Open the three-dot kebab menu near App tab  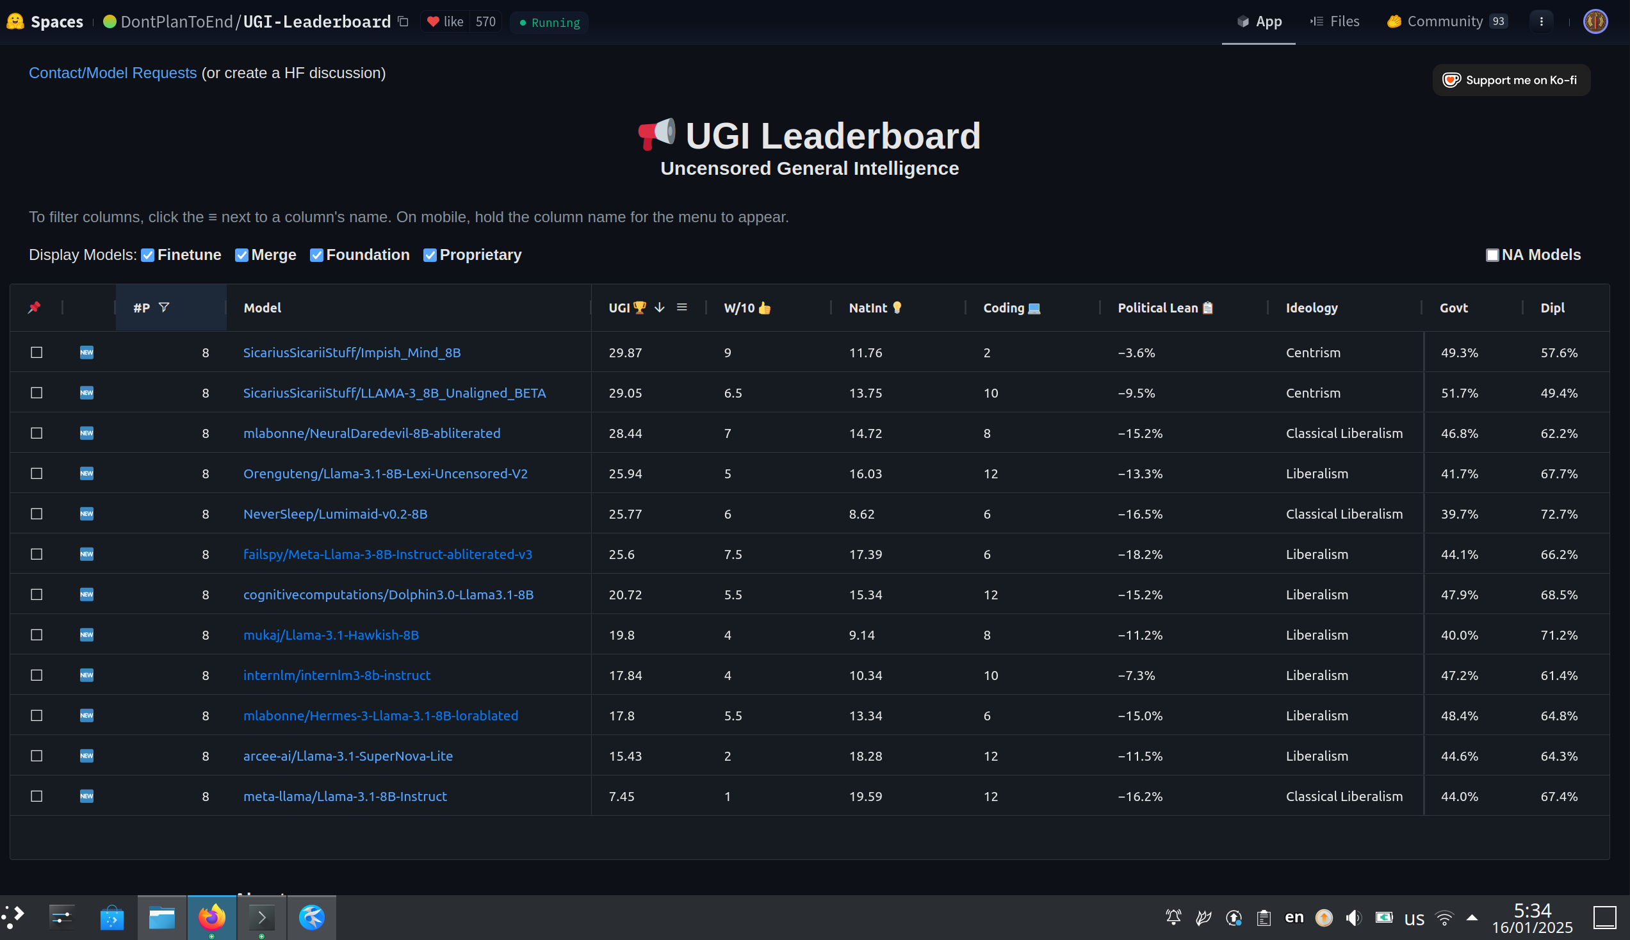coord(1542,21)
